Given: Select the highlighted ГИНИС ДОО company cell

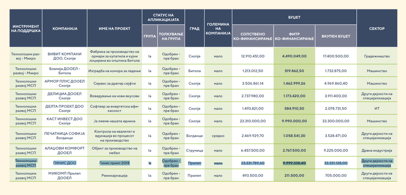Looking at the screenshot, I should pyautogui.click(x=65, y=163).
